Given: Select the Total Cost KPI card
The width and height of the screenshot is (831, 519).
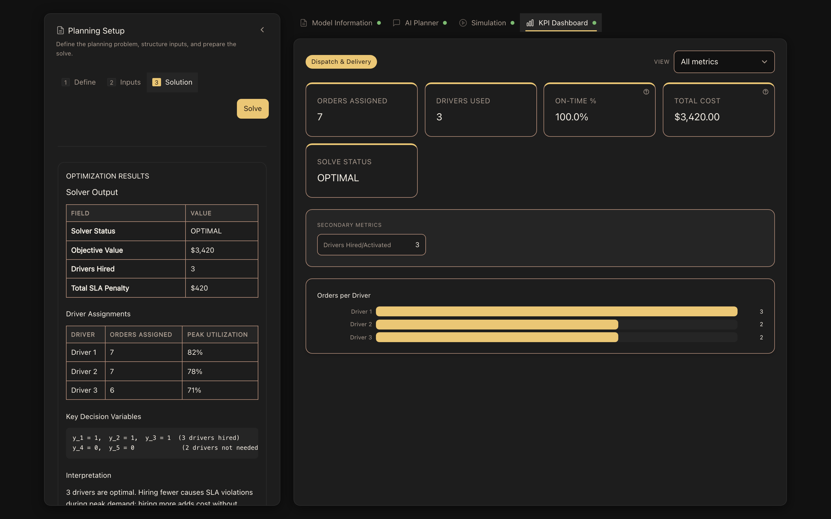Looking at the screenshot, I should [718, 109].
